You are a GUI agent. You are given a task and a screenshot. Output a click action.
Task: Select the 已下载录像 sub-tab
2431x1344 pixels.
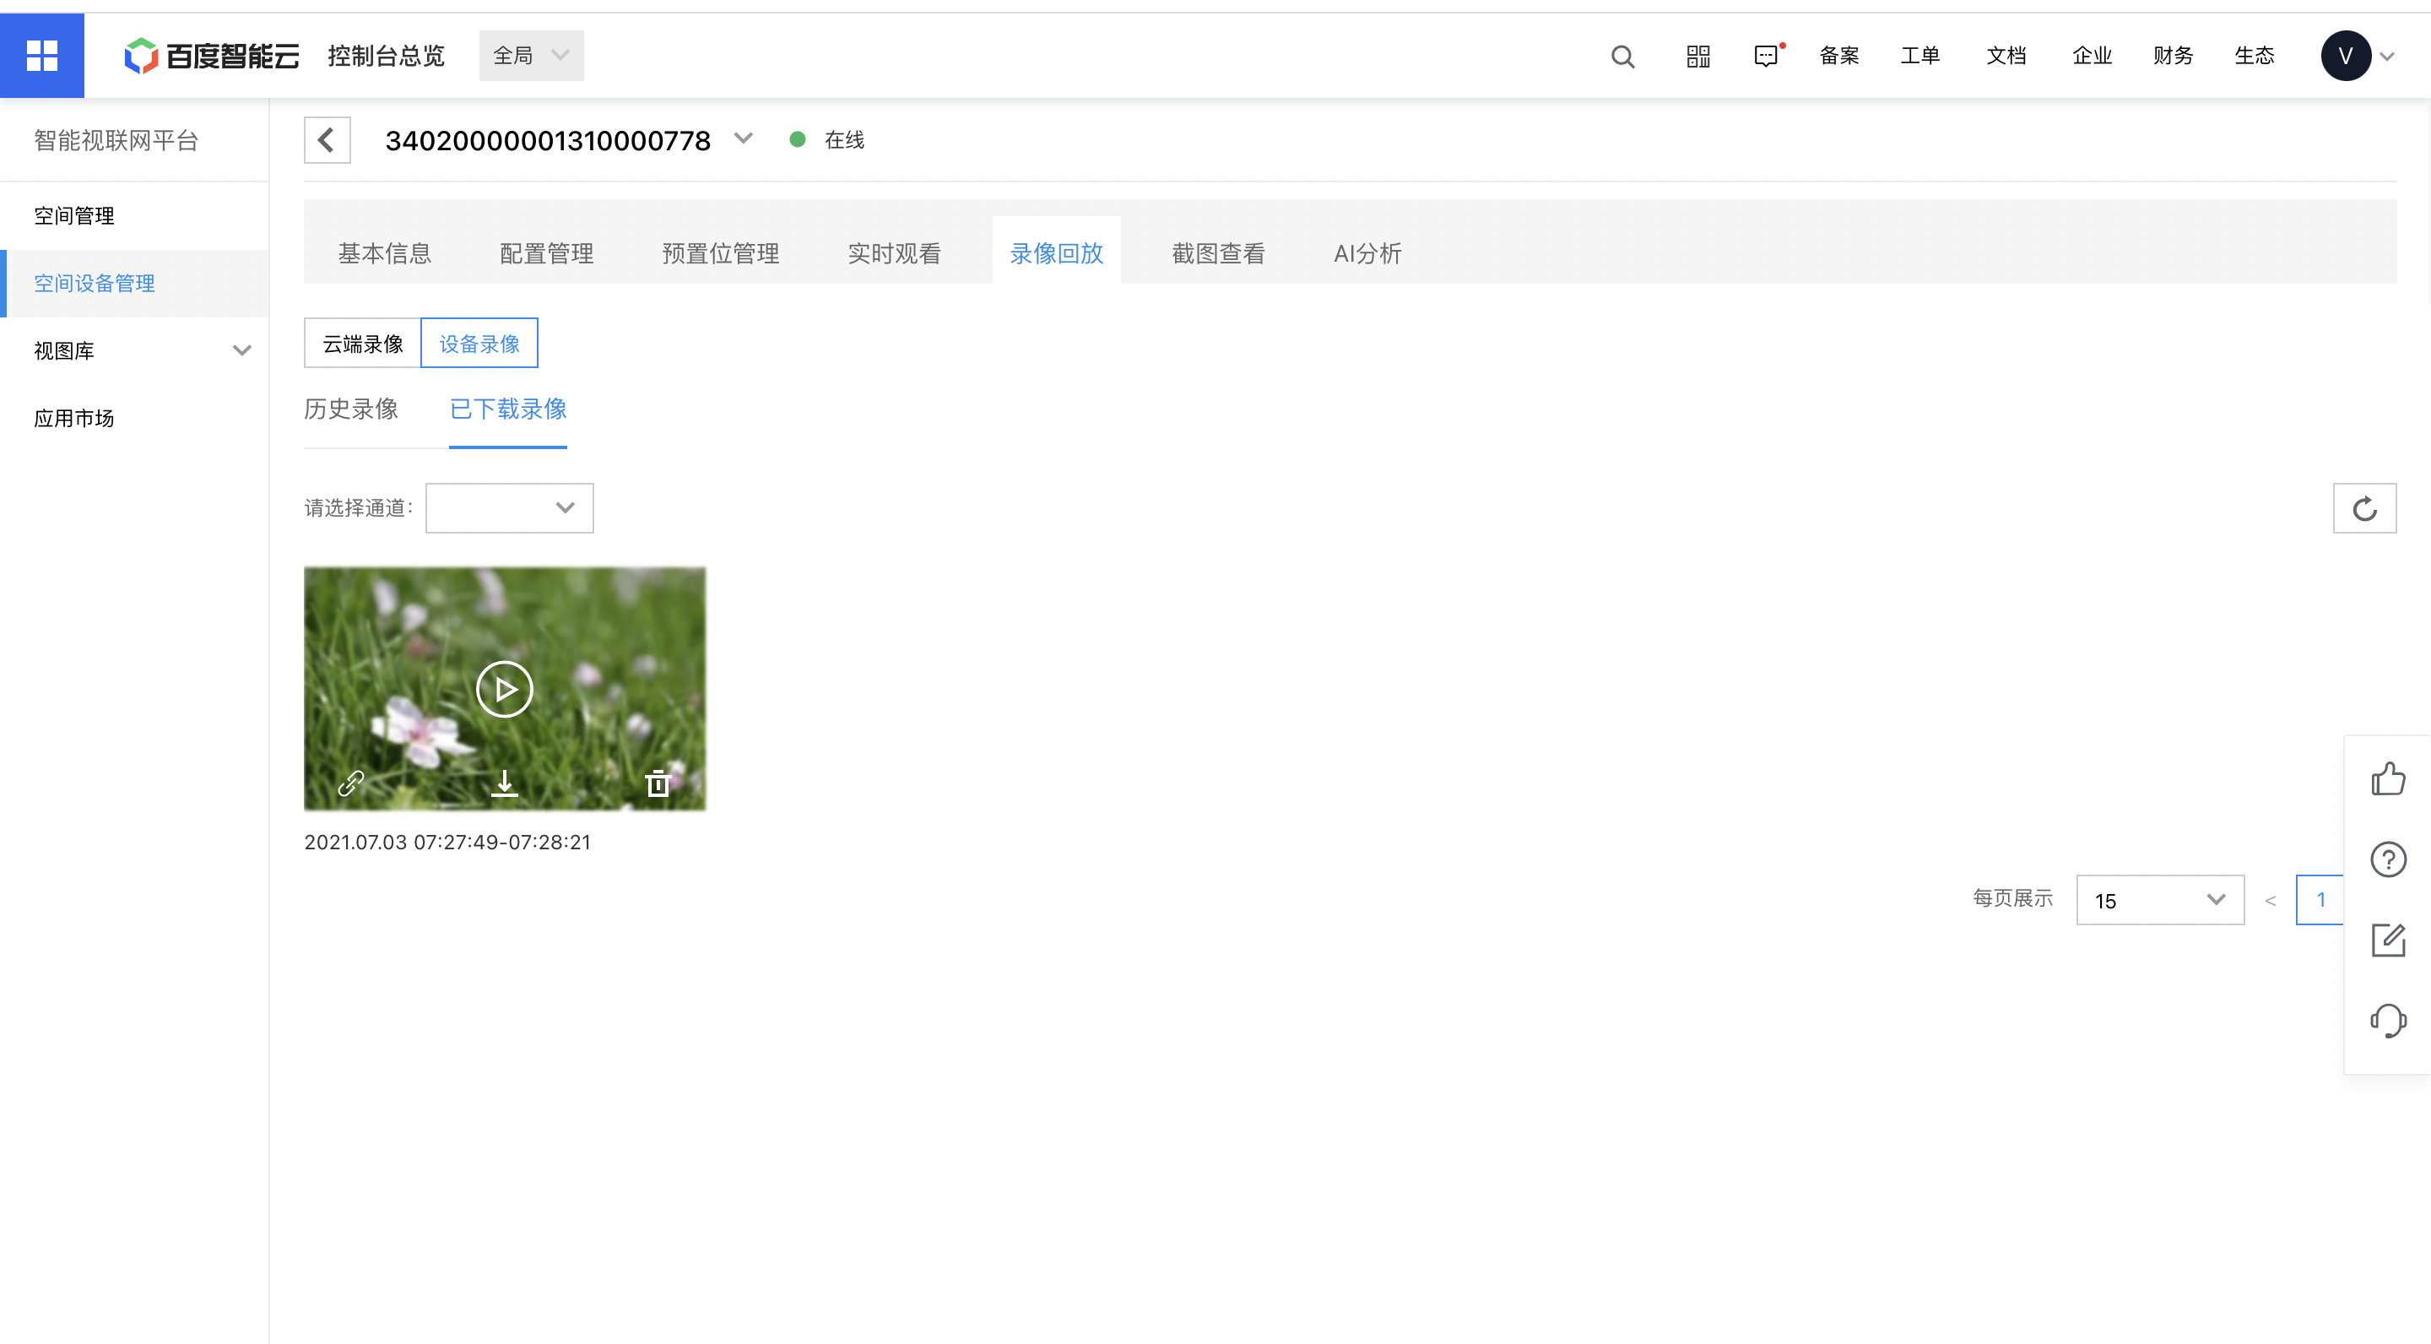click(x=507, y=409)
